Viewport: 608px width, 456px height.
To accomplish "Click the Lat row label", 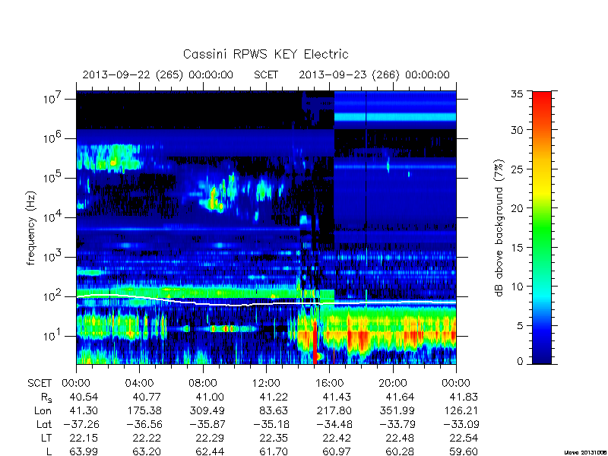I will click(x=44, y=425).
